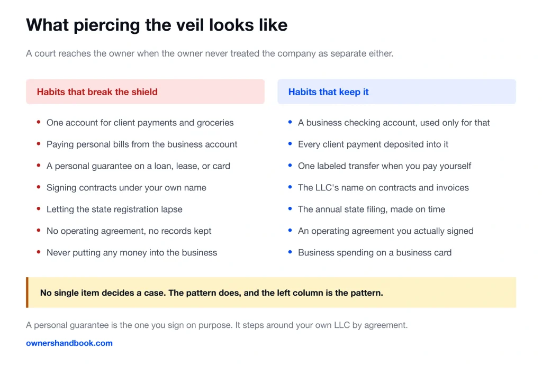Select 'Never putting any money into the business'

(132, 253)
